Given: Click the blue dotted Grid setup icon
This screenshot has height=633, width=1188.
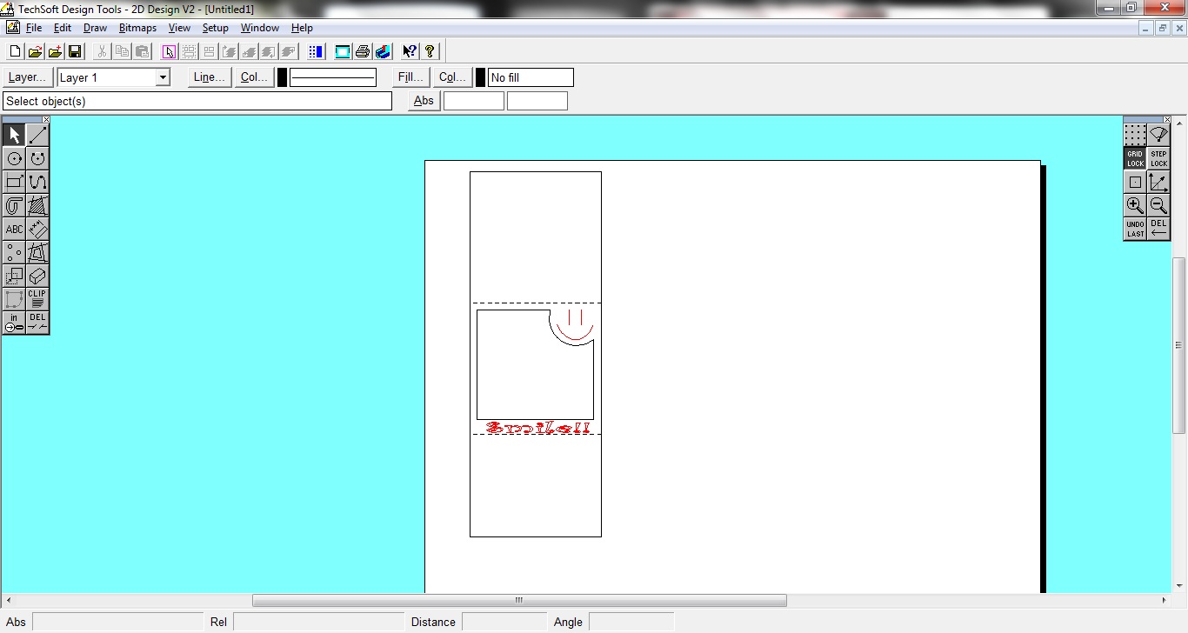Looking at the screenshot, I should pos(316,51).
